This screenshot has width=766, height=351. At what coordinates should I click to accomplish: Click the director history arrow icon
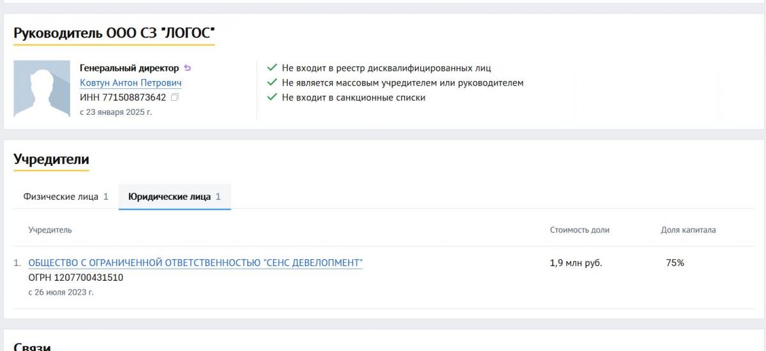click(x=187, y=68)
